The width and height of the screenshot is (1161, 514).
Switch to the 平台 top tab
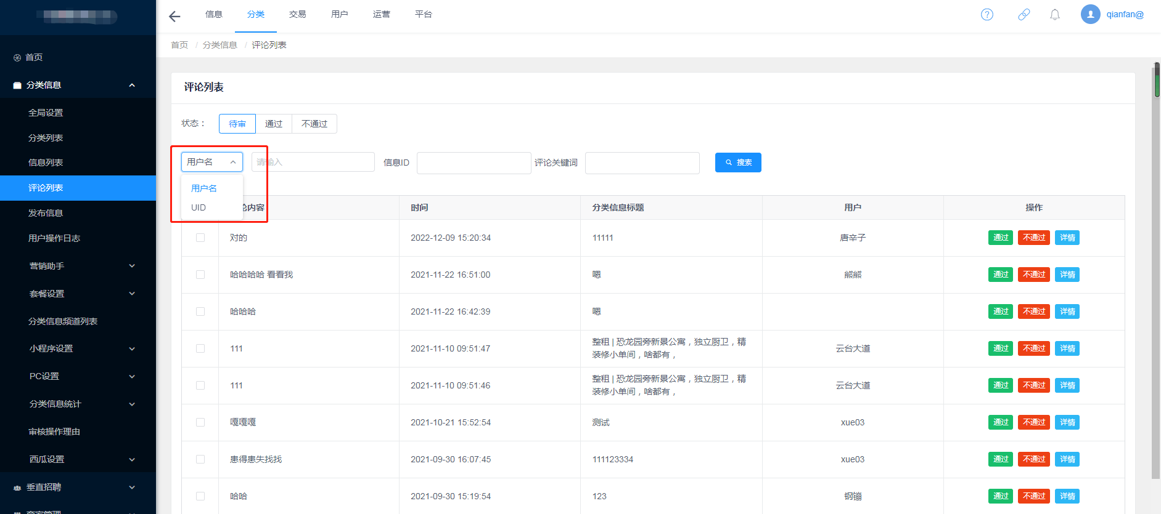424,14
